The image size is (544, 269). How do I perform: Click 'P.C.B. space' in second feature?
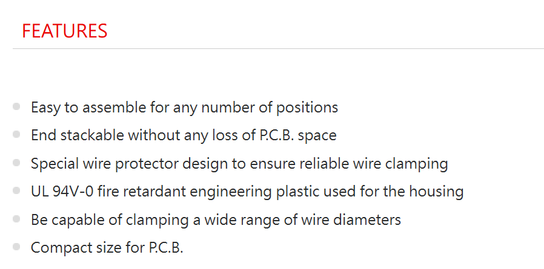point(298,136)
